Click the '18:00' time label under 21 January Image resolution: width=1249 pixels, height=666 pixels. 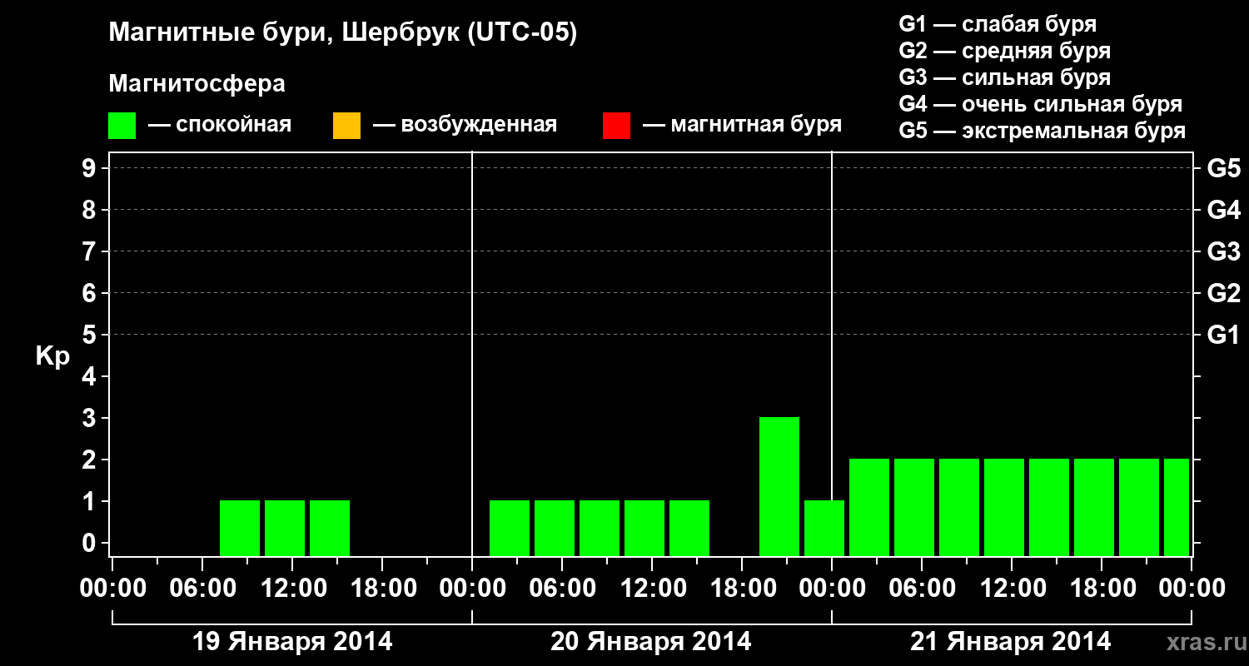1102,589
